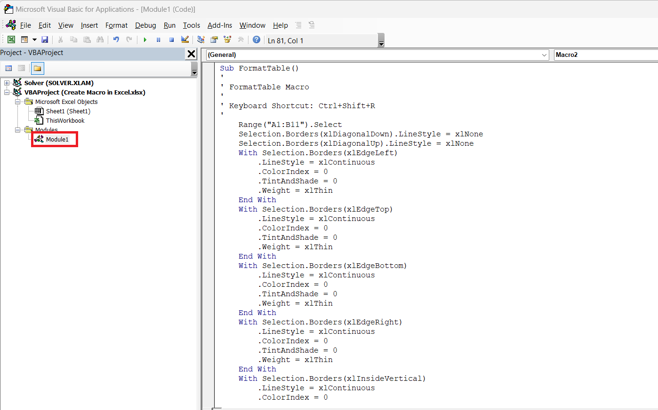Open the Insert menu

pyautogui.click(x=89, y=25)
